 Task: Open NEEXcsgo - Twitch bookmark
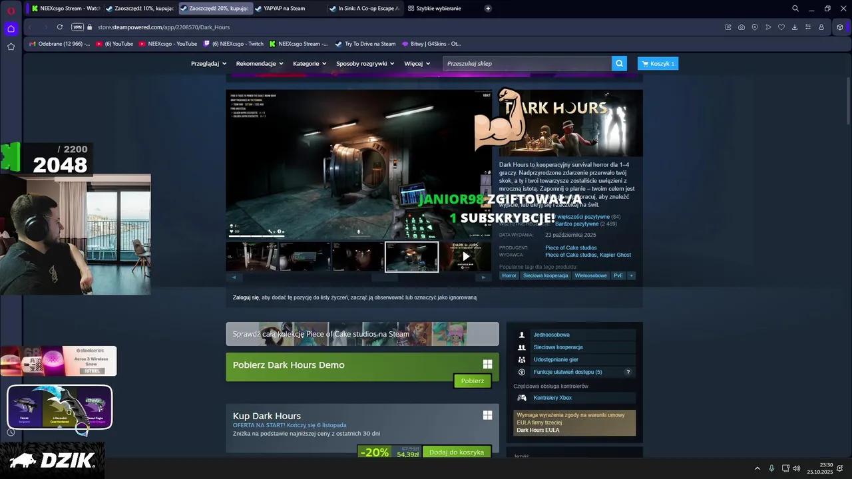(x=234, y=44)
